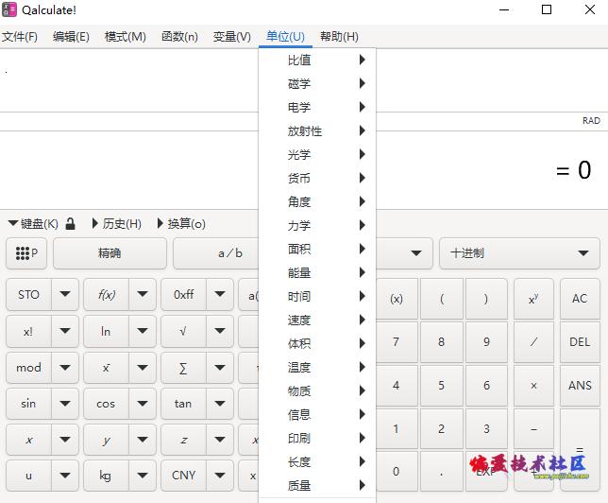
Task: Click the STO store button
Action: (x=28, y=294)
